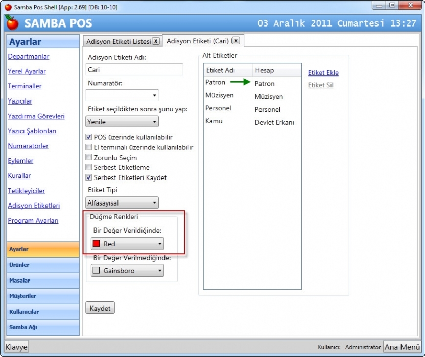Switch to Masalar section
425x357 pixels.
(x=43, y=280)
